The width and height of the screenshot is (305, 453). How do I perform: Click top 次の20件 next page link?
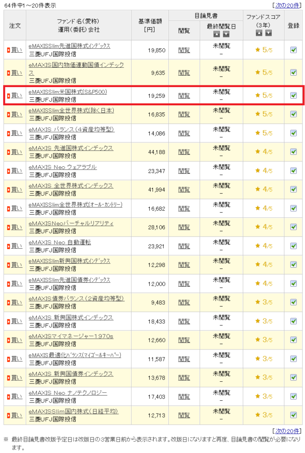pos(287,5)
